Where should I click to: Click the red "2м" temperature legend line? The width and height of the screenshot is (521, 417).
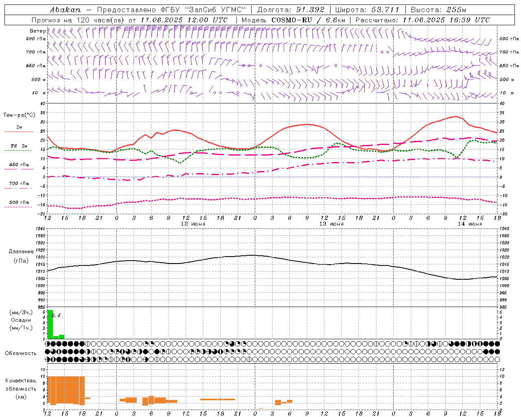pyautogui.click(x=19, y=132)
